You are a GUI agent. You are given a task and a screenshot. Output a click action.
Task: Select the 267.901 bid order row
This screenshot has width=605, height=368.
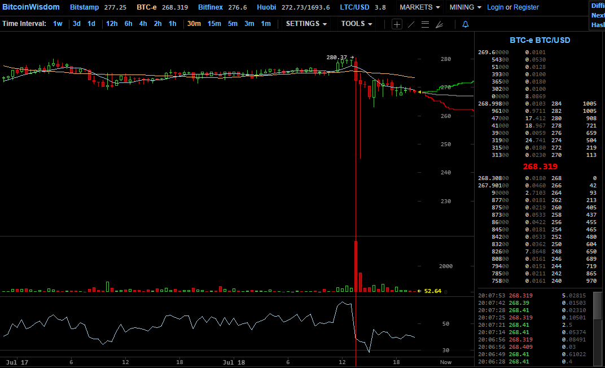click(537, 186)
